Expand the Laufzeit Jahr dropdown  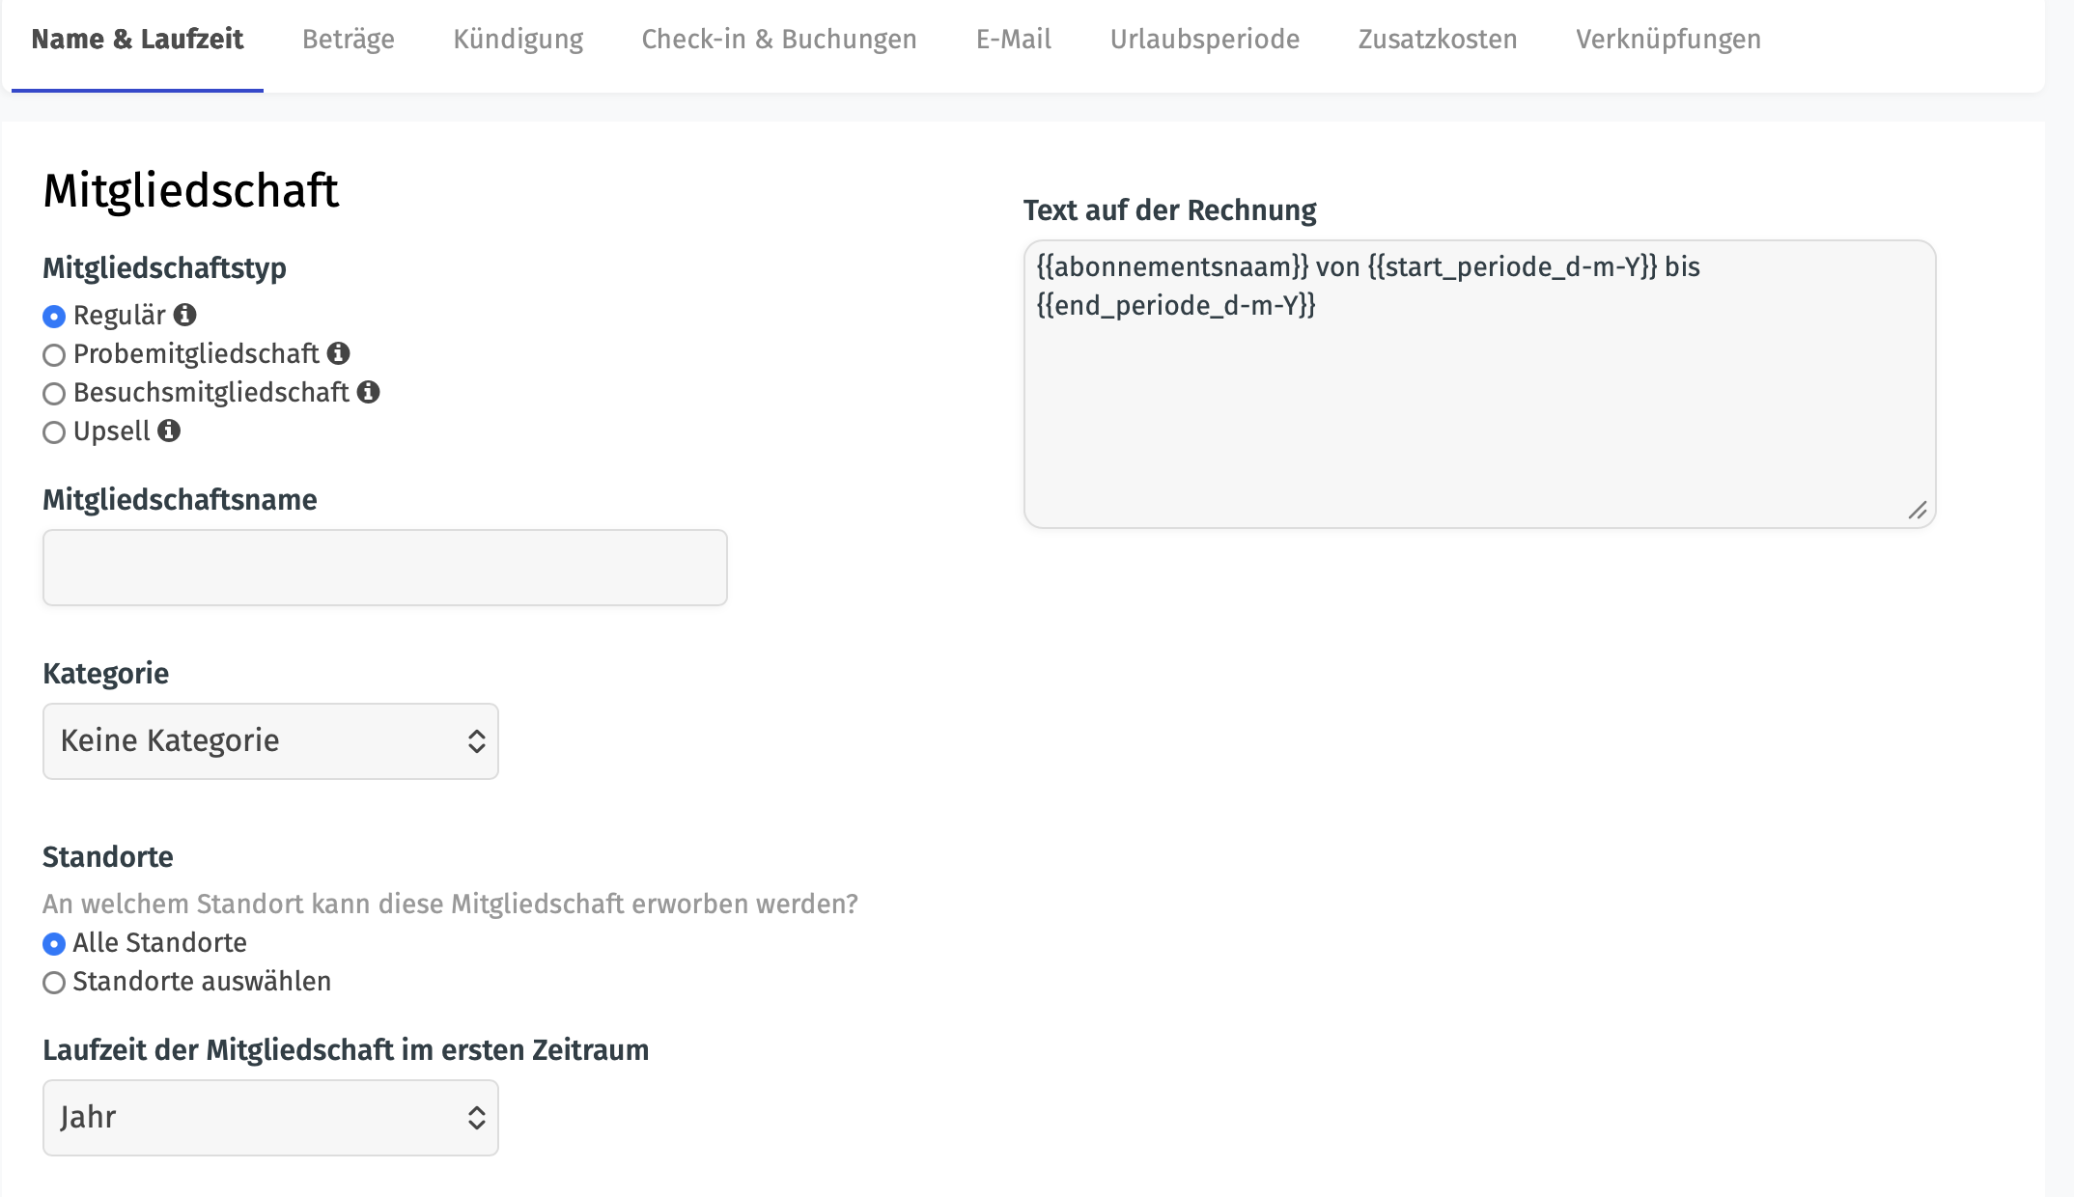click(x=270, y=1118)
